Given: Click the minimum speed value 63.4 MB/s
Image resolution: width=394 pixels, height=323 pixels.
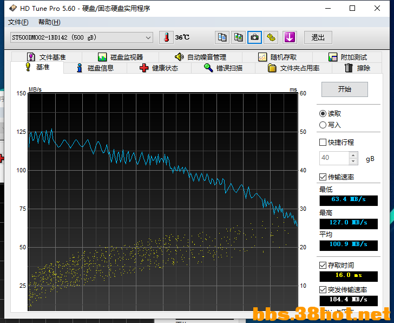Looking at the screenshot, I should 349,201.
